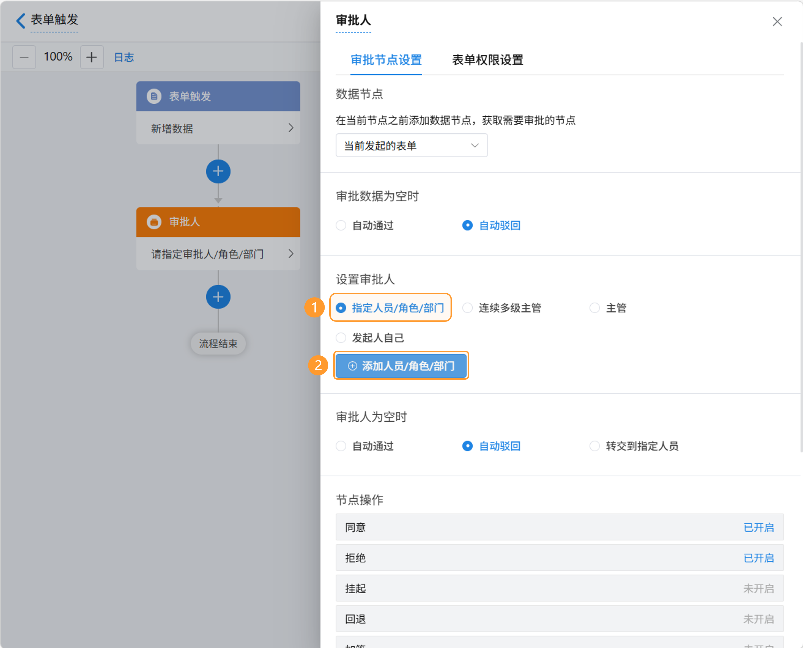Click the zoom out minus button
The width and height of the screenshot is (803, 648).
click(24, 57)
